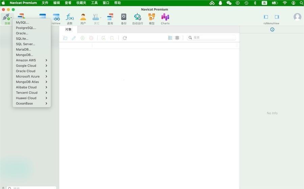Expand the MongoDB Atlas submenu
The height and width of the screenshot is (189, 304).
pyautogui.click(x=32, y=82)
